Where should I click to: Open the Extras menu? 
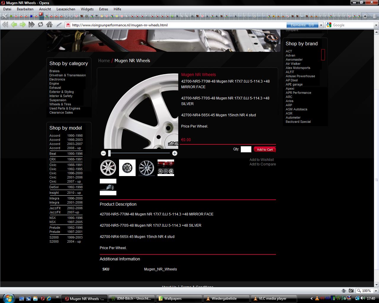[104, 9]
